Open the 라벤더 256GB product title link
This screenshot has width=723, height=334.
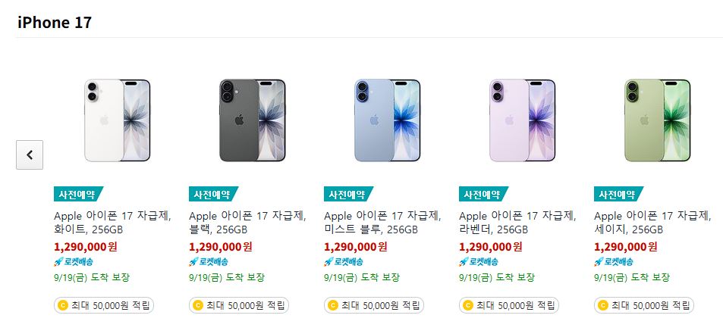pos(518,222)
